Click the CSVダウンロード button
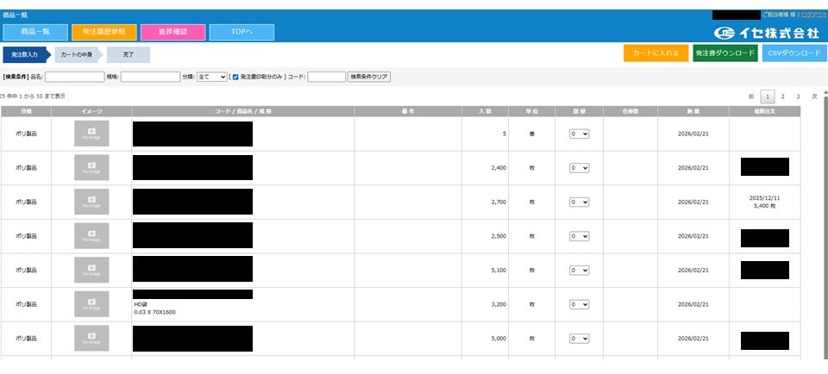This screenshot has height=374, width=828. 794,53
